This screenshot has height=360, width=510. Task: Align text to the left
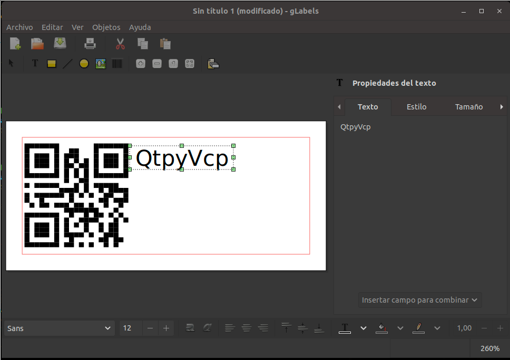[x=230, y=328]
